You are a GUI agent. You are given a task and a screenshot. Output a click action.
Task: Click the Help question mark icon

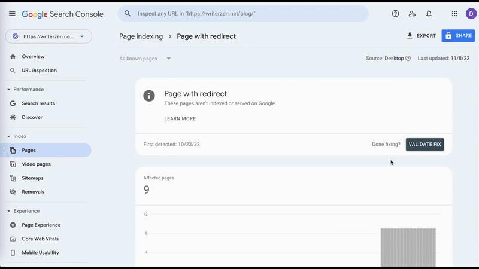tap(395, 14)
